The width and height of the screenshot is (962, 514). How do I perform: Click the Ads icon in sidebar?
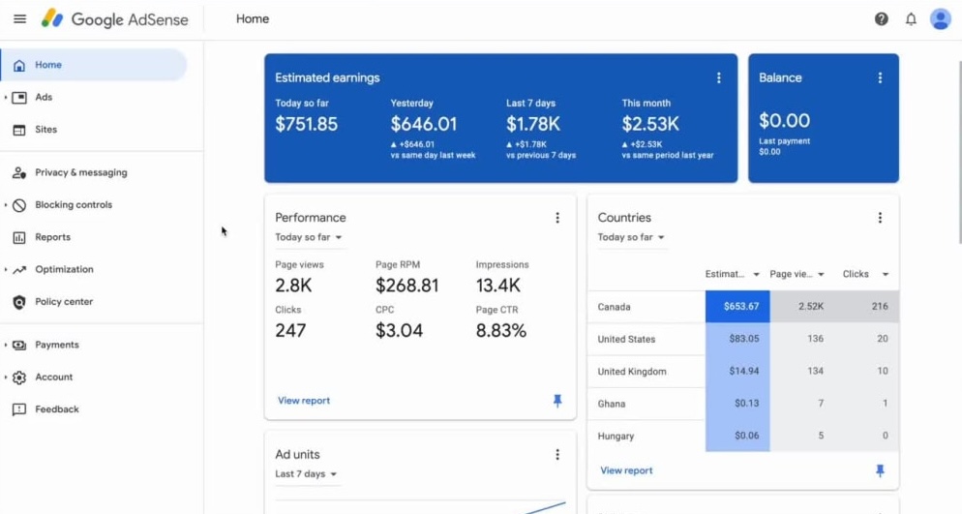19,98
